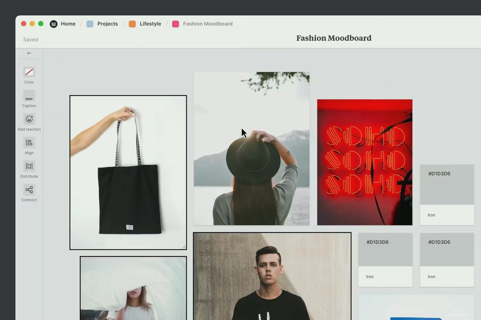This screenshot has width=481, height=320.
Task: Click the #D1D3D6 swatch beside neon image
Action: pyautogui.click(x=447, y=195)
